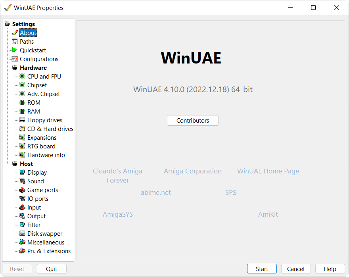The height and width of the screenshot is (277, 349).
Task: Open the Cloanto's Amiga Forever link
Action: click(117, 176)
